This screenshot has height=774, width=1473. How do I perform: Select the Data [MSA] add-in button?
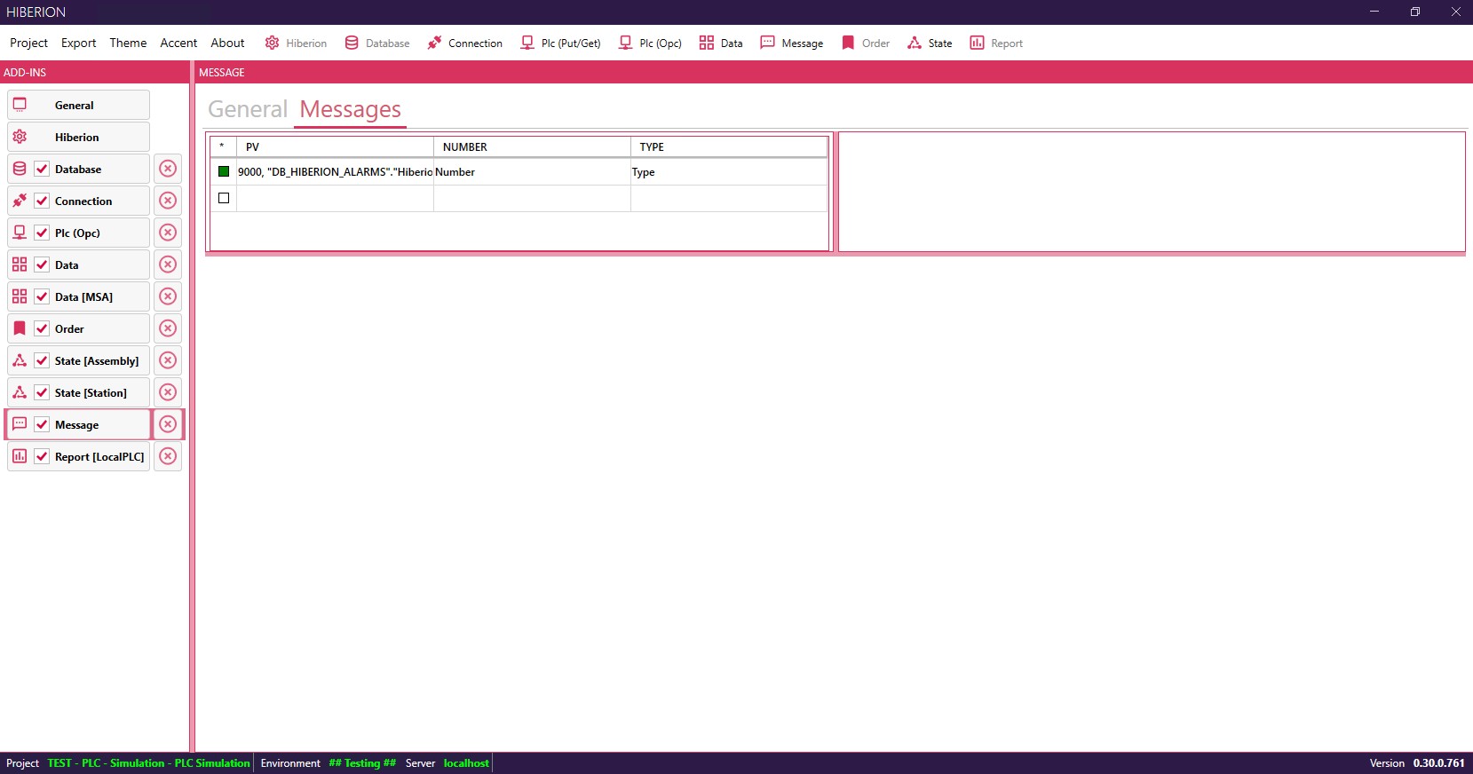pos(78,296)
